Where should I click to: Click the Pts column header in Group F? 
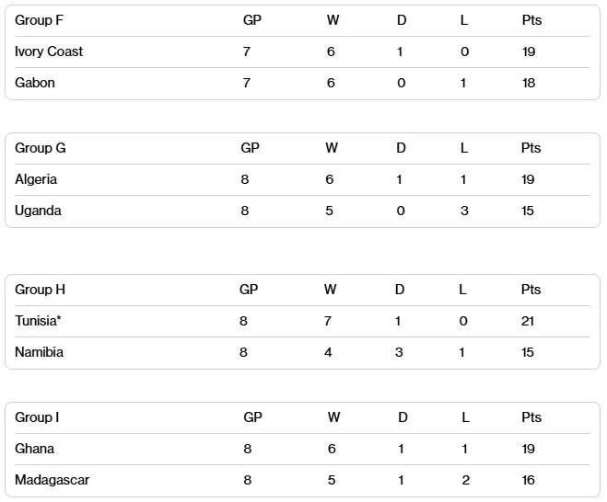coord(531,20)
